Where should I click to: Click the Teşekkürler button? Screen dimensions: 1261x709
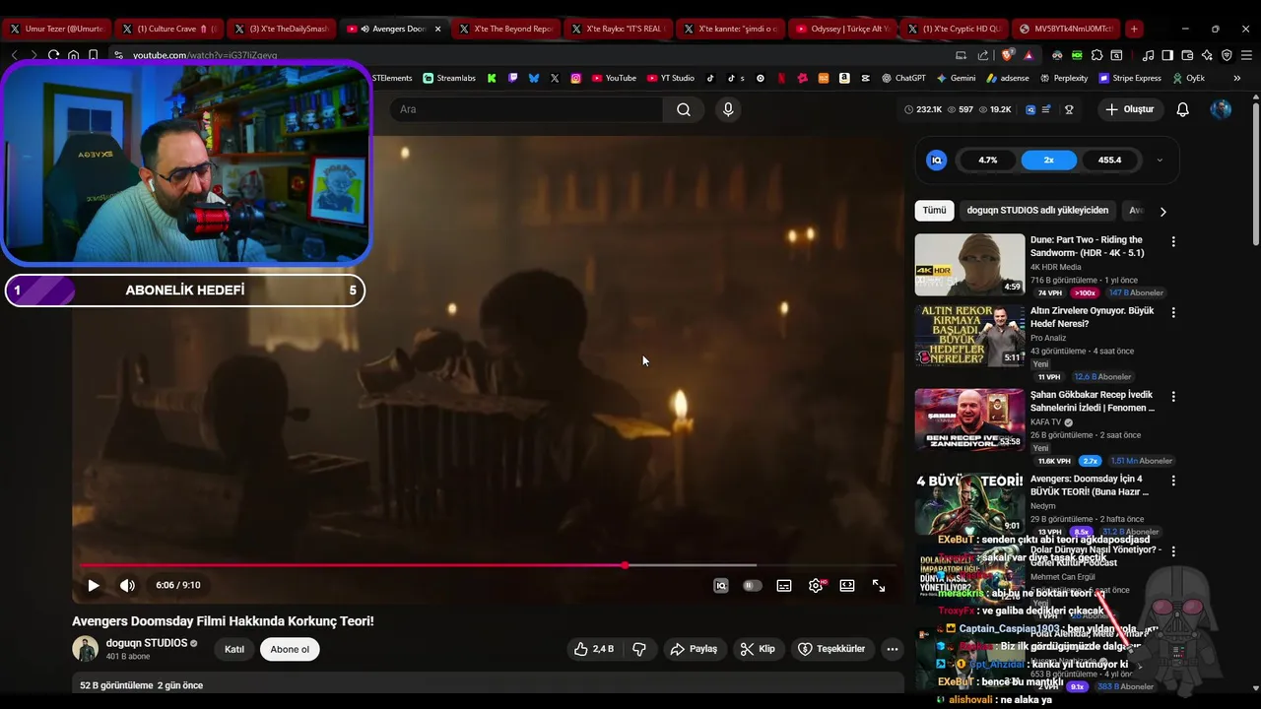(x=831, y=649)
